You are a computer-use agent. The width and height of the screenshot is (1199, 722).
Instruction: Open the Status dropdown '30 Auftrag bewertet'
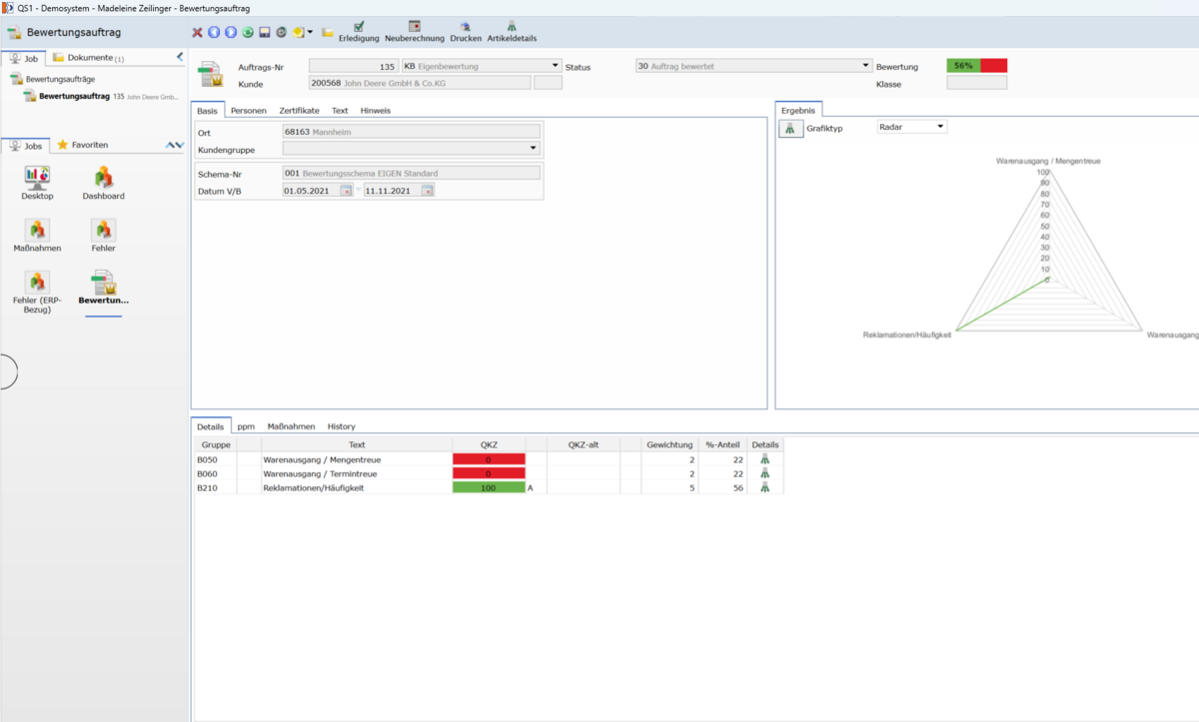click(866, 66)
